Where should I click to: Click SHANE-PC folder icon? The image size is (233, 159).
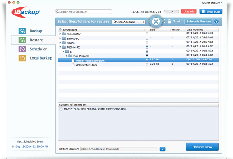click(x=64, y=38)
